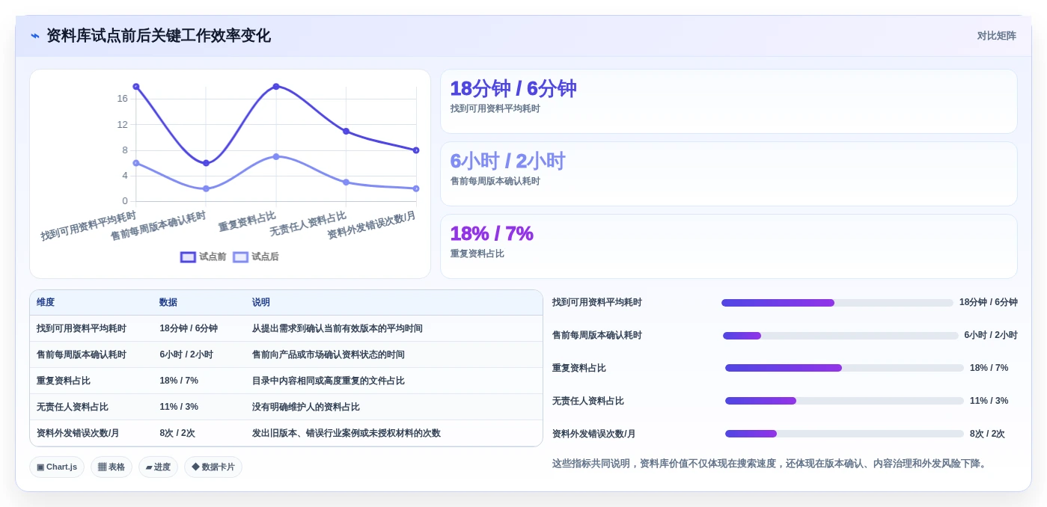Toggle the 试点后 legend item
This screenshot has height=507, width=1047.
(x=255, y=256)
